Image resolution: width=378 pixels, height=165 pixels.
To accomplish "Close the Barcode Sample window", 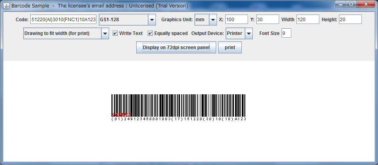I will tap(366, 4).
